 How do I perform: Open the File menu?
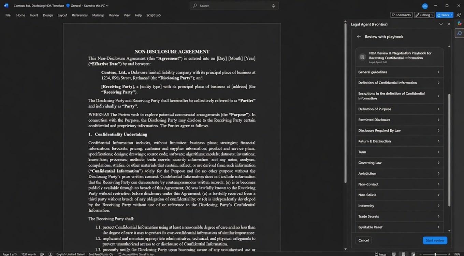click(8, 15)
